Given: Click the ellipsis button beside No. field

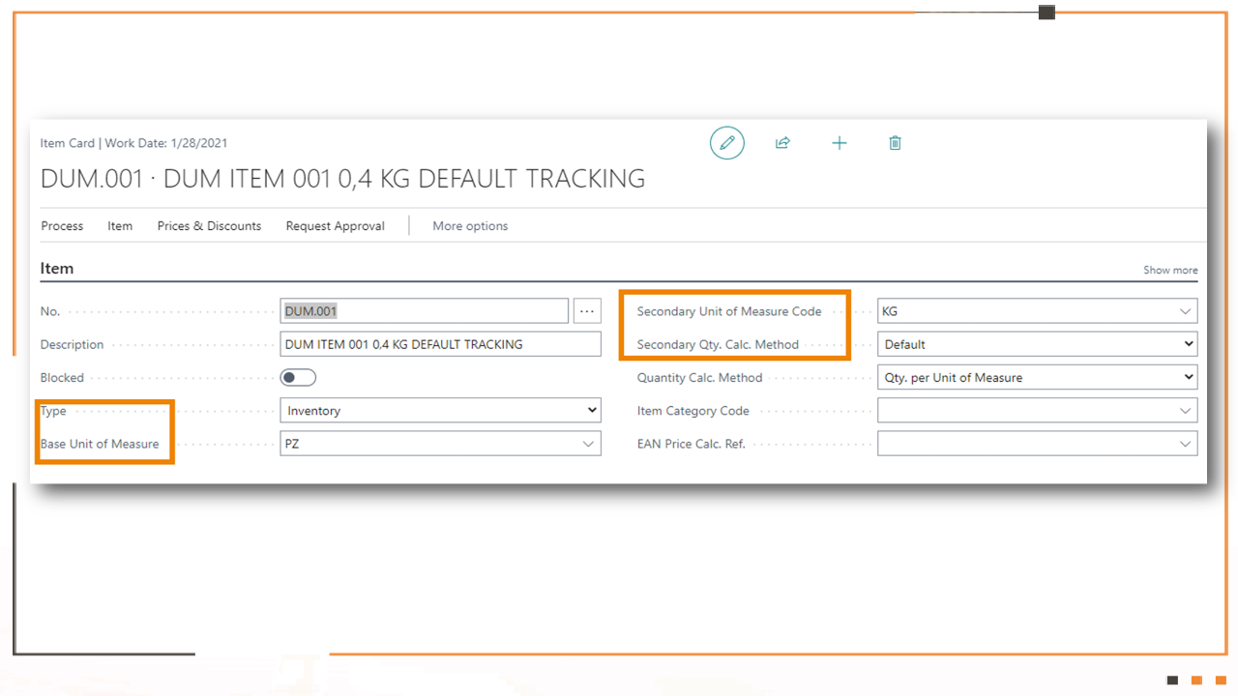Looking at the screenshot, I should [x=587, y=311].
